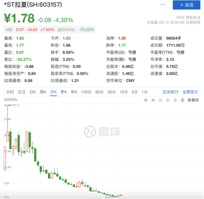
Task: Click the 1.21 low marker on chart
Action: pos(108,197)
